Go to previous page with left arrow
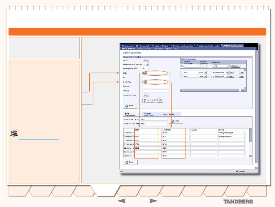The image size is (275, 207). click(121, 201)
